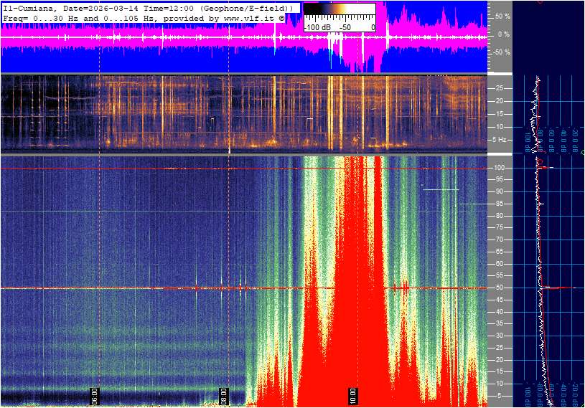585x408 pixels.
Task: Click the -100 dB color scale label
Action: [318, 27]
